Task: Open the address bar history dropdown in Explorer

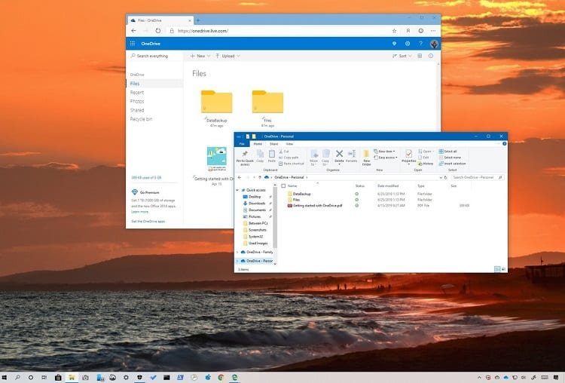Action: 441,177
